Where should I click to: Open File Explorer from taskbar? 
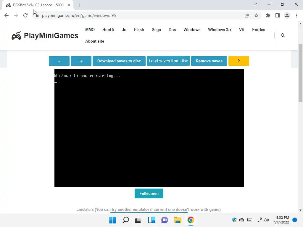tap(178, 220)
